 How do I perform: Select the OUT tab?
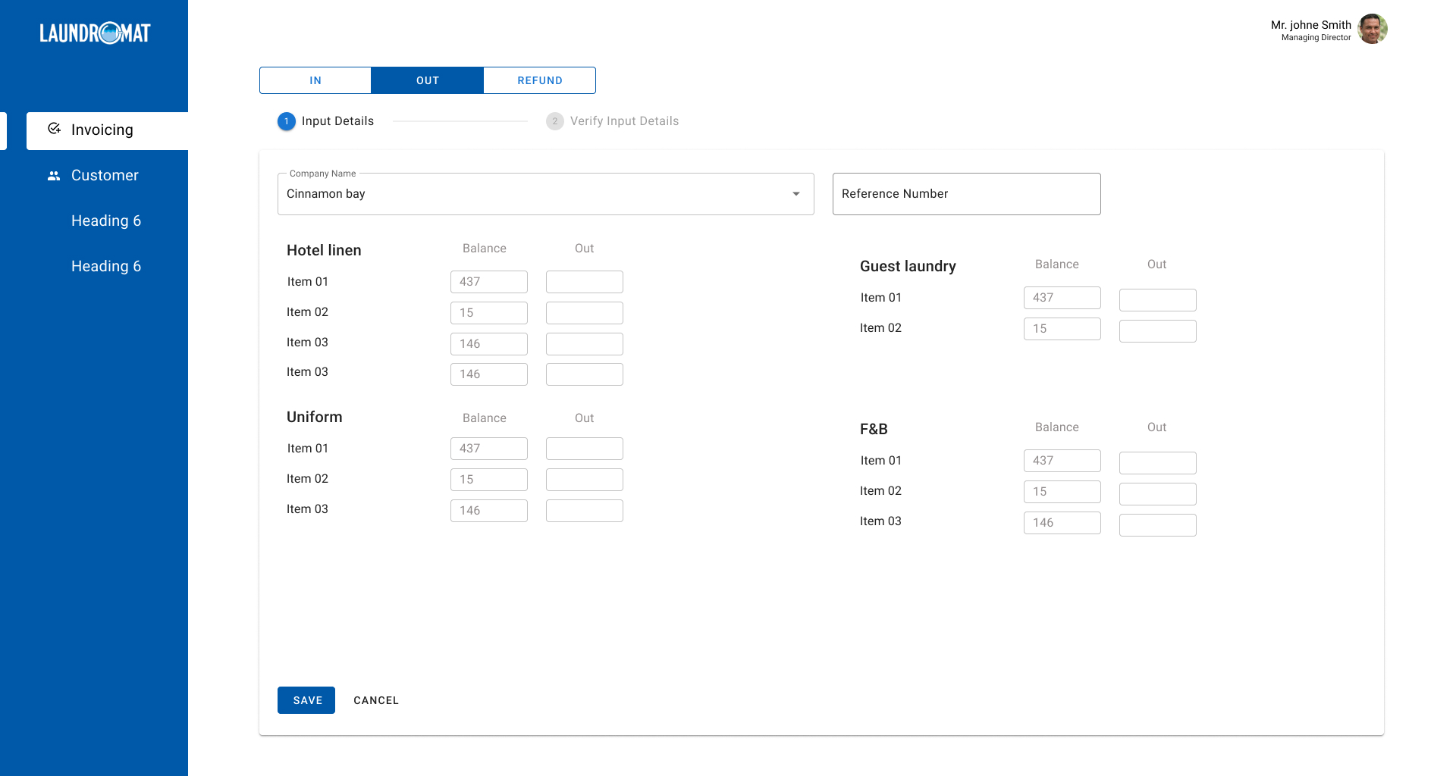pos(427,80)
